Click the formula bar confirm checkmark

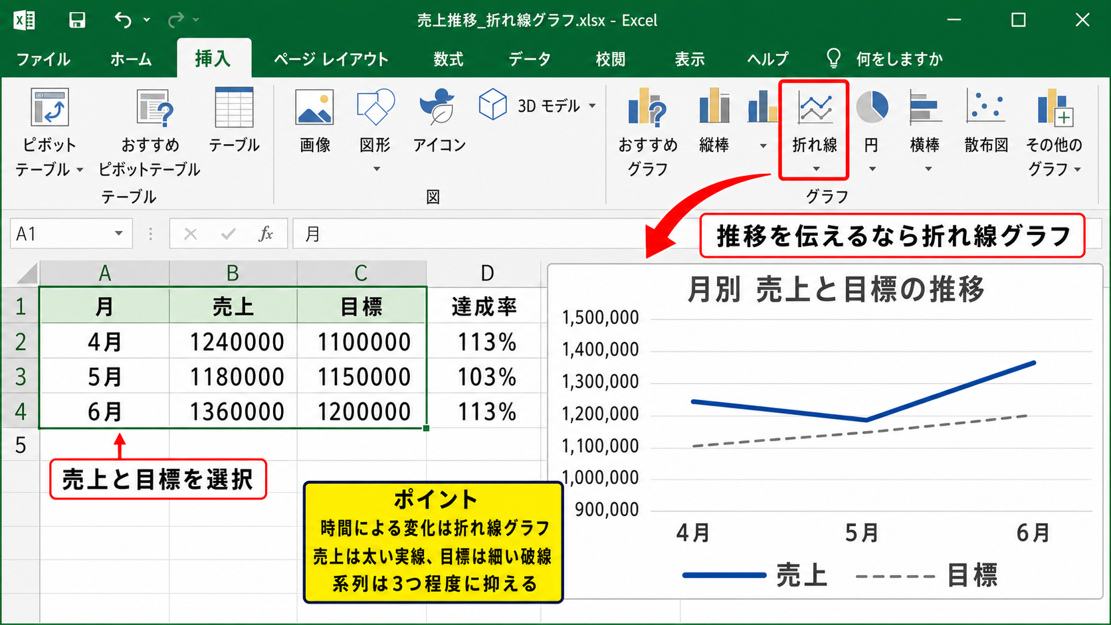pos(229,234)
